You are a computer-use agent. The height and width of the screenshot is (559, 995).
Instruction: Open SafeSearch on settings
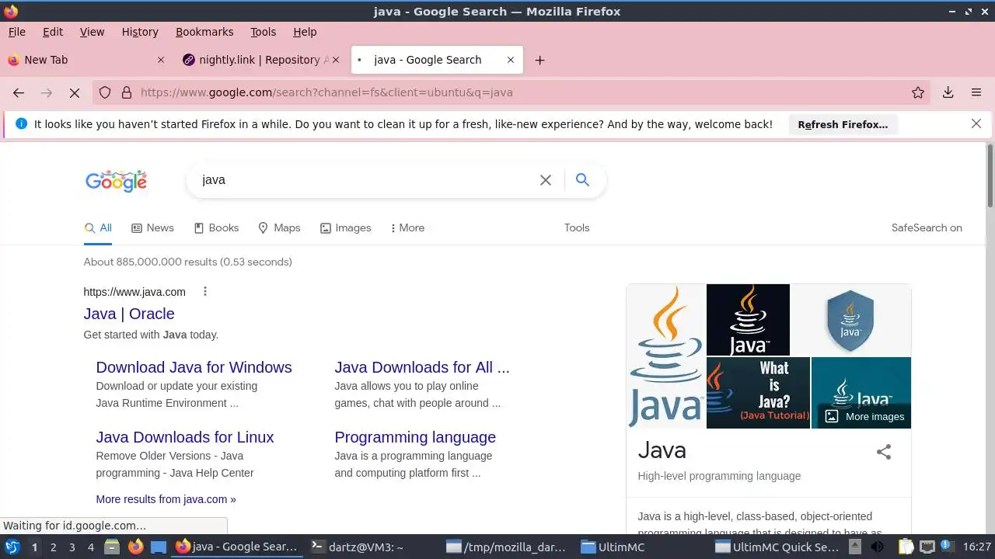tap(927, 227)
